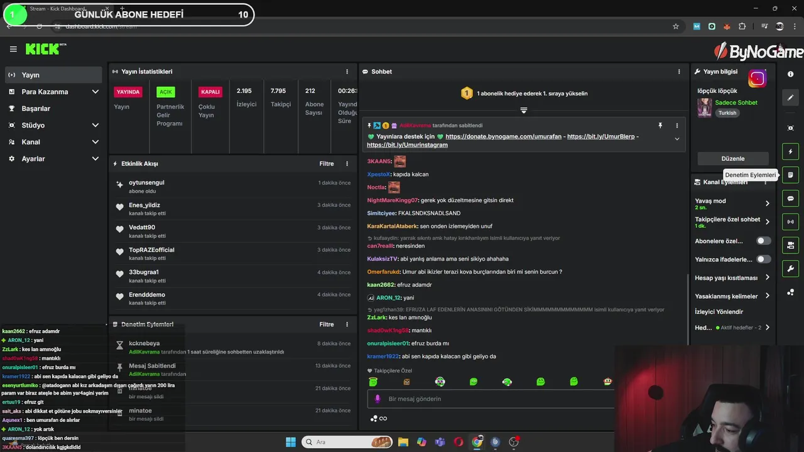Viewport: 804px width, 452px height.
Task: Click username Omerfarukd in chat
Action: pyautogui.click(x=383, y=272)
